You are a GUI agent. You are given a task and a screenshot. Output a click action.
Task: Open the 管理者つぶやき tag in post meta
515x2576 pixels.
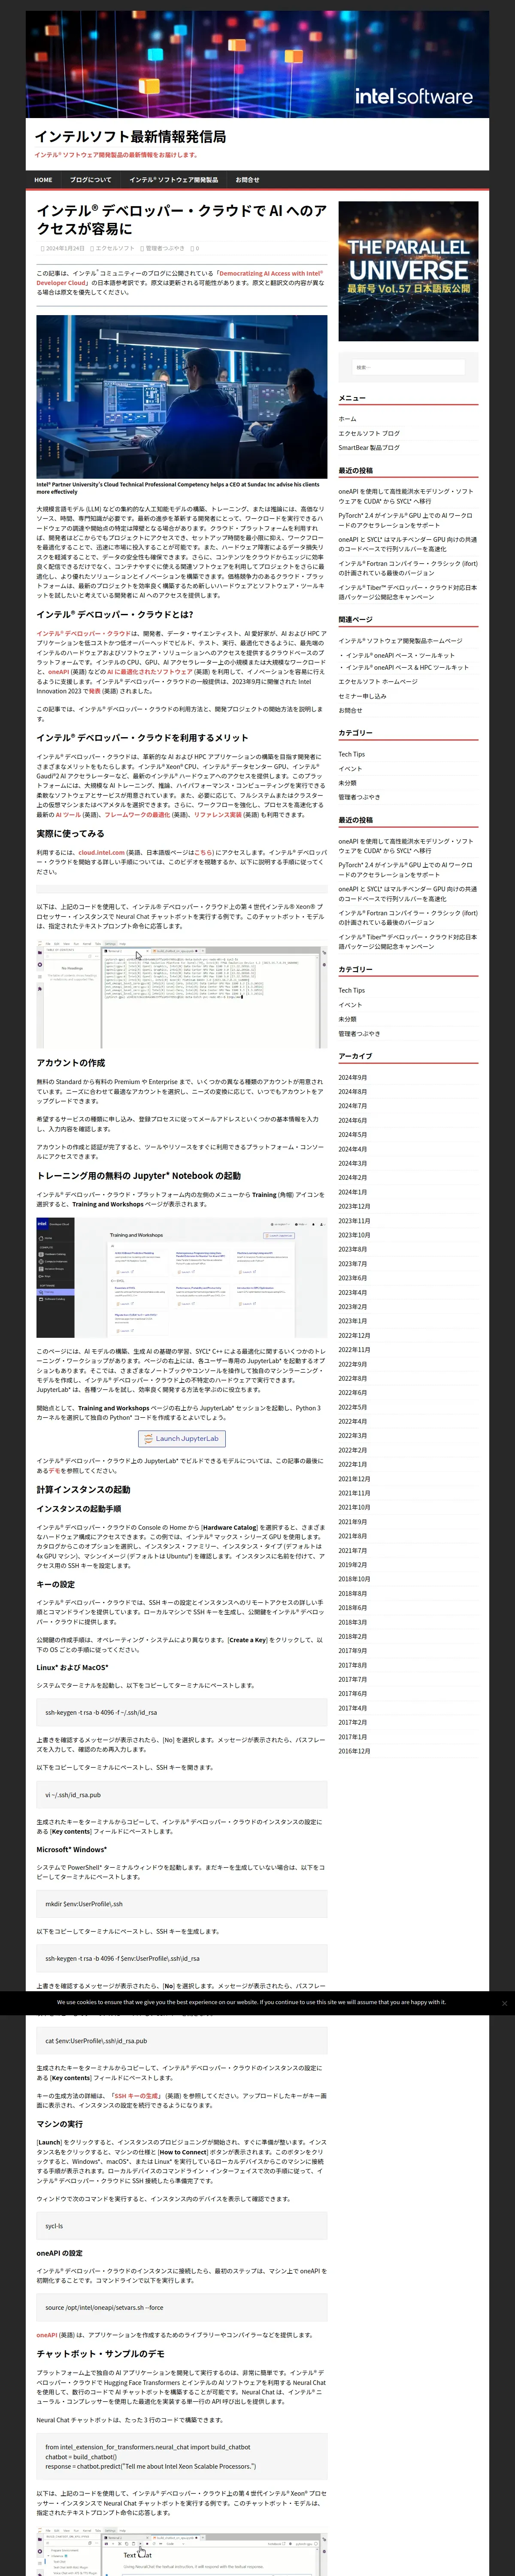pyautogui.click(x=164, y=248)
